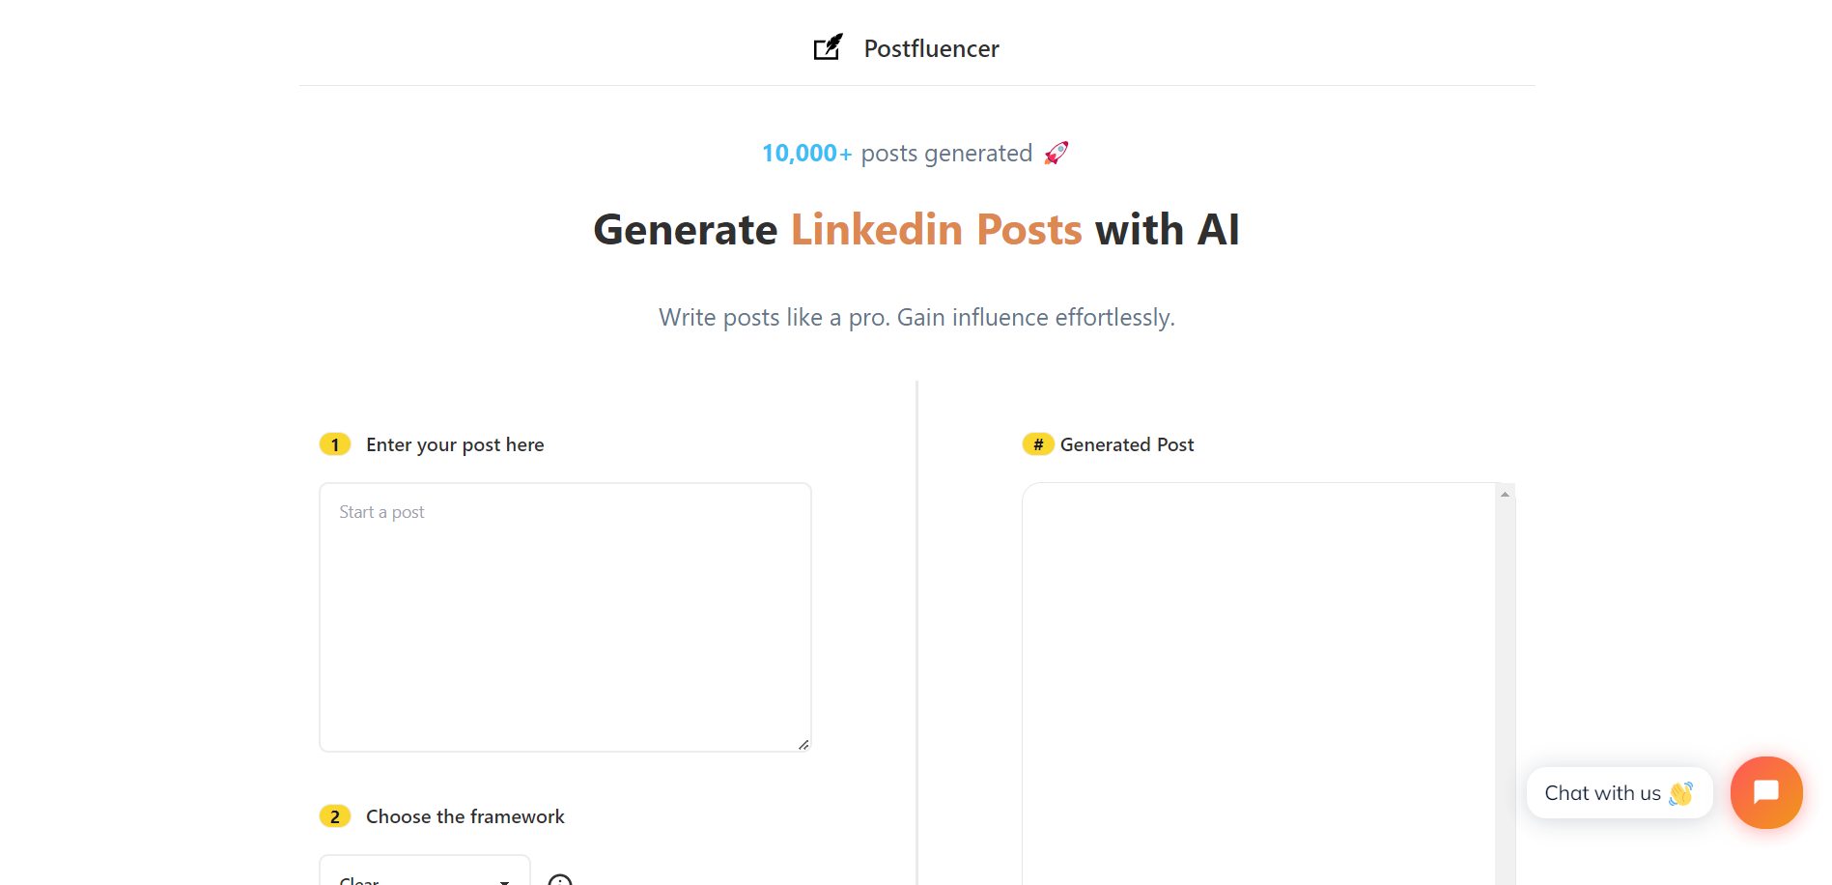This screenshot has width=1832, height=885.
Task: Click the dropdown arrow under Choose the framework
Action: coord(502,881)
